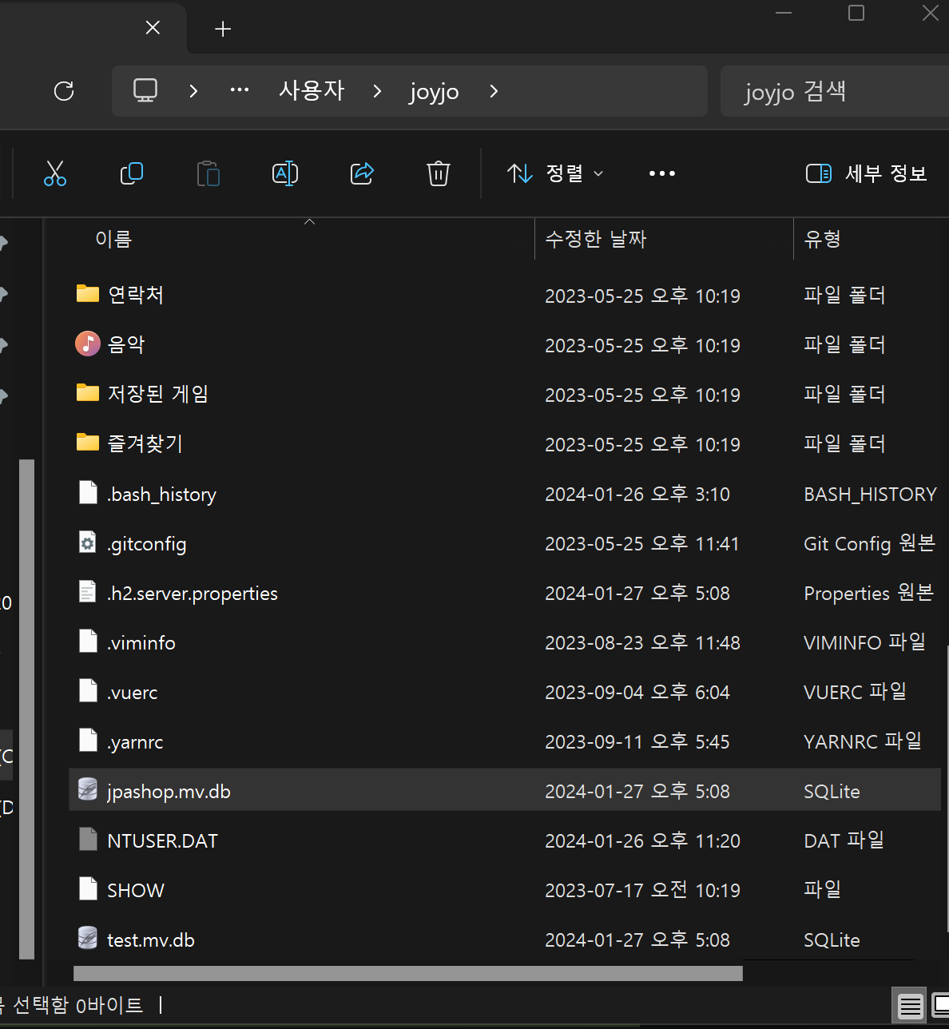Click the joyjo 검색 search box
This screenshot has width=949, height=1029.
pyautogui.click(x=835, y=91)
